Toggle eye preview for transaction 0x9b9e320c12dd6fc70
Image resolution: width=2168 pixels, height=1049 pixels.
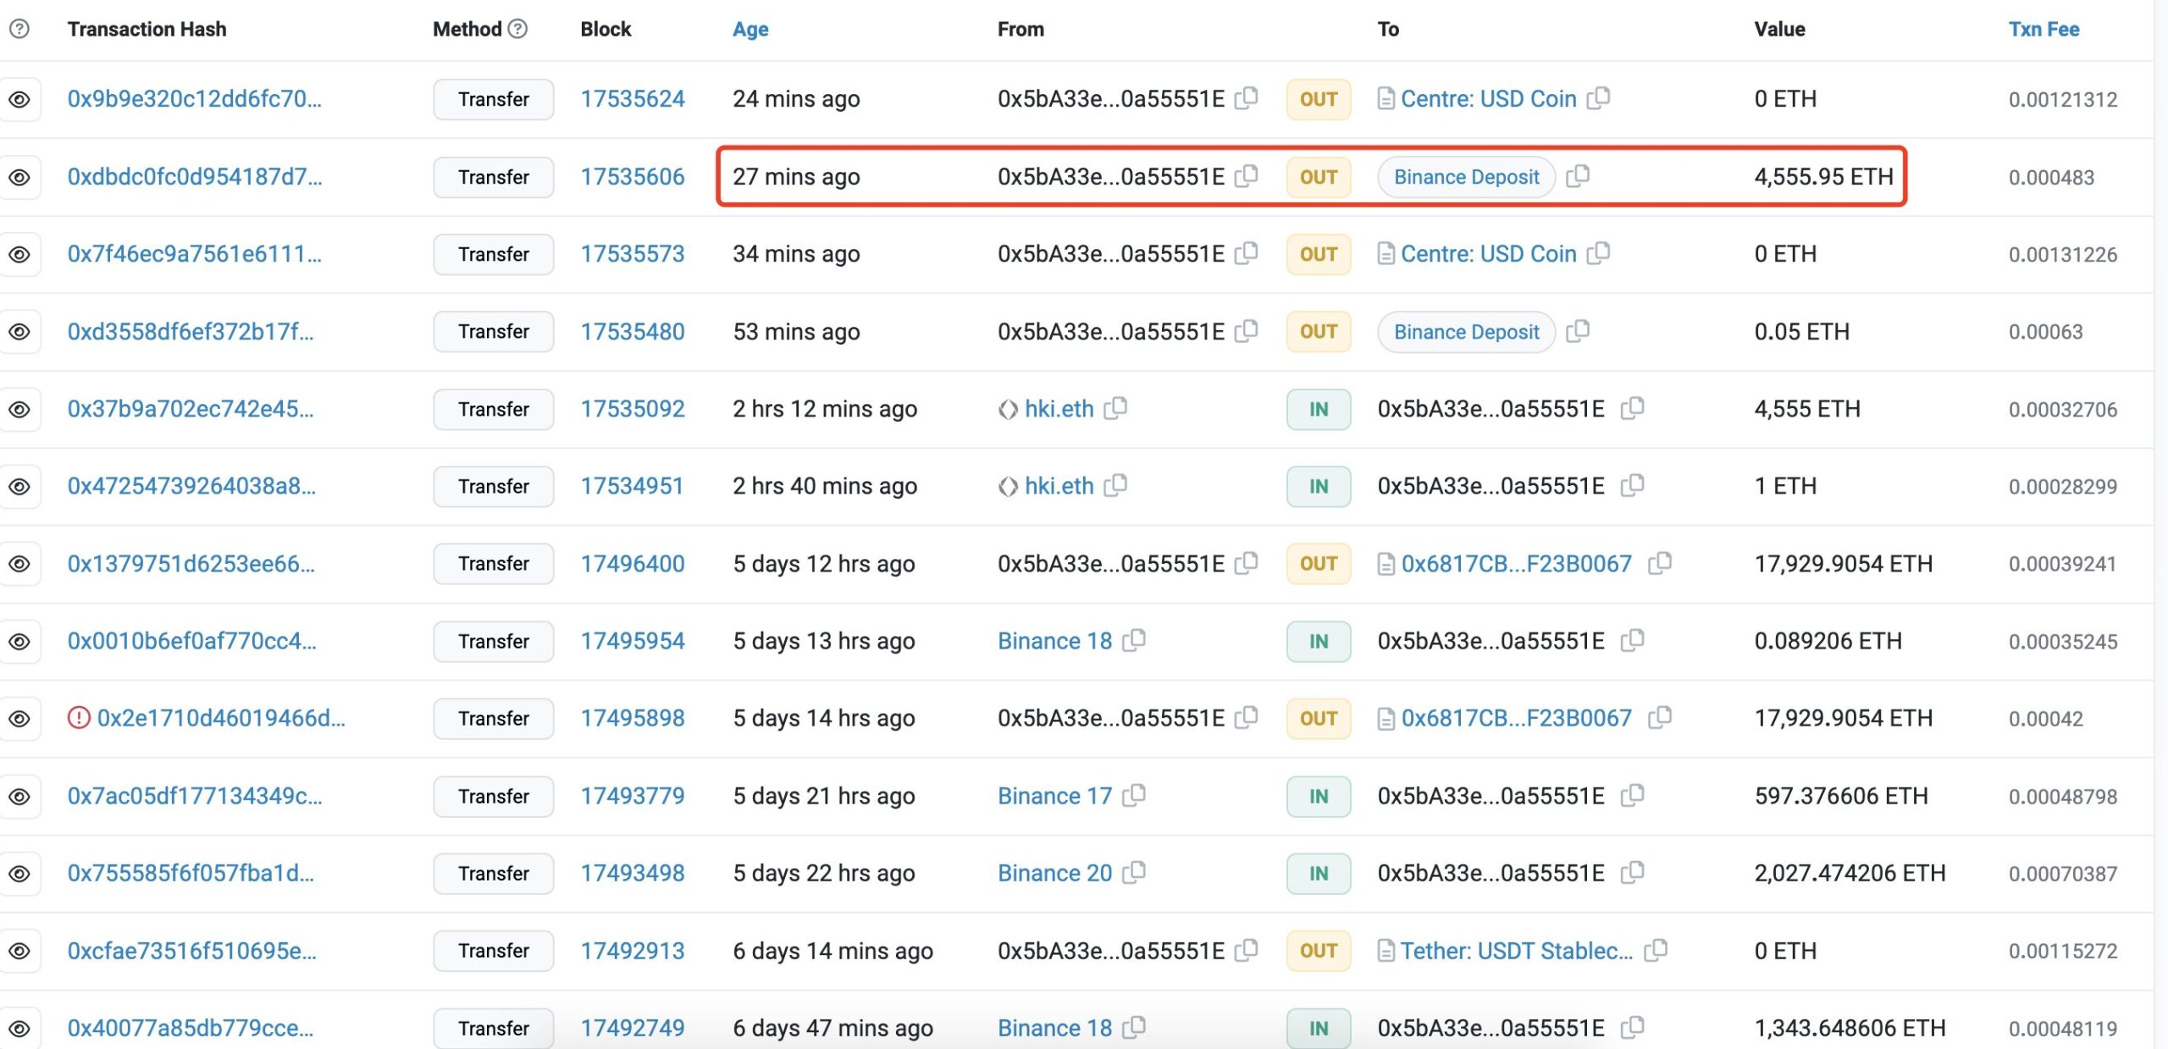(19, 99)
